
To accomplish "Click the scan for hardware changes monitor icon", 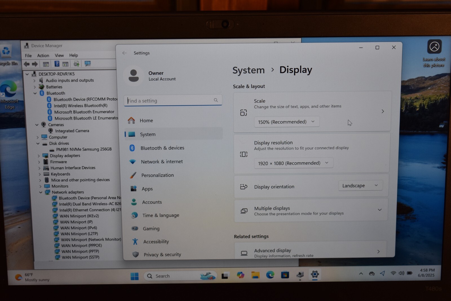I will click(88, 63).
